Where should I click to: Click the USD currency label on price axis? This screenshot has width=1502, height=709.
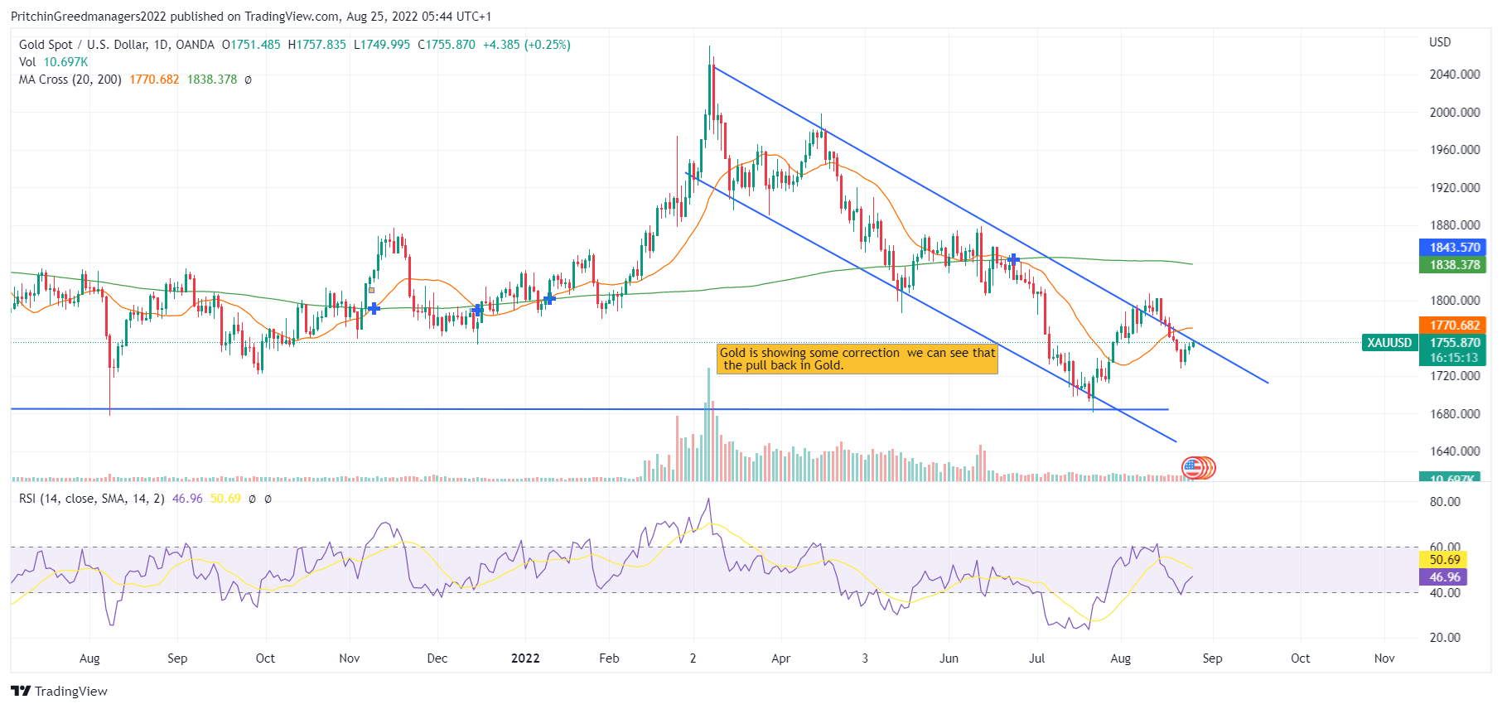click(x=1440, y=42)
